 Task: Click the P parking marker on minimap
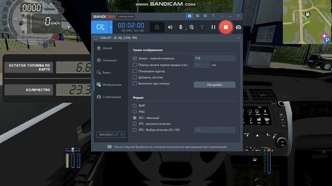327,40
